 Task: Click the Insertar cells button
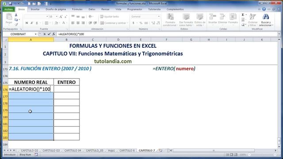tap(213, 19)
